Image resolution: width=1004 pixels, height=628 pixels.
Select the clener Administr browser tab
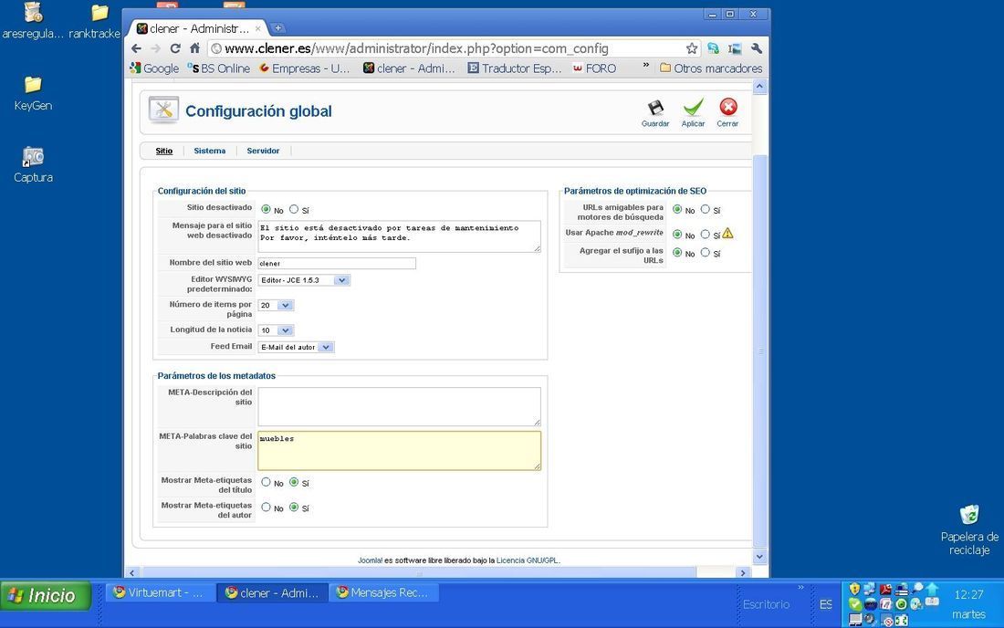pyautogui.click(x=199, y=28)
